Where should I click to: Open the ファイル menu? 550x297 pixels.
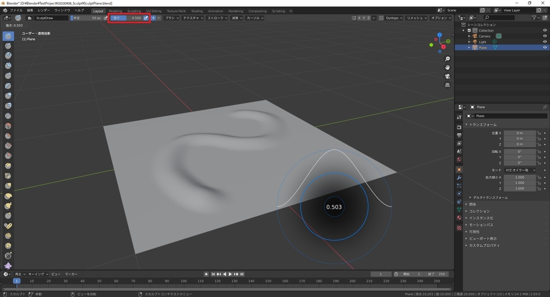click(x=16, y=10)
